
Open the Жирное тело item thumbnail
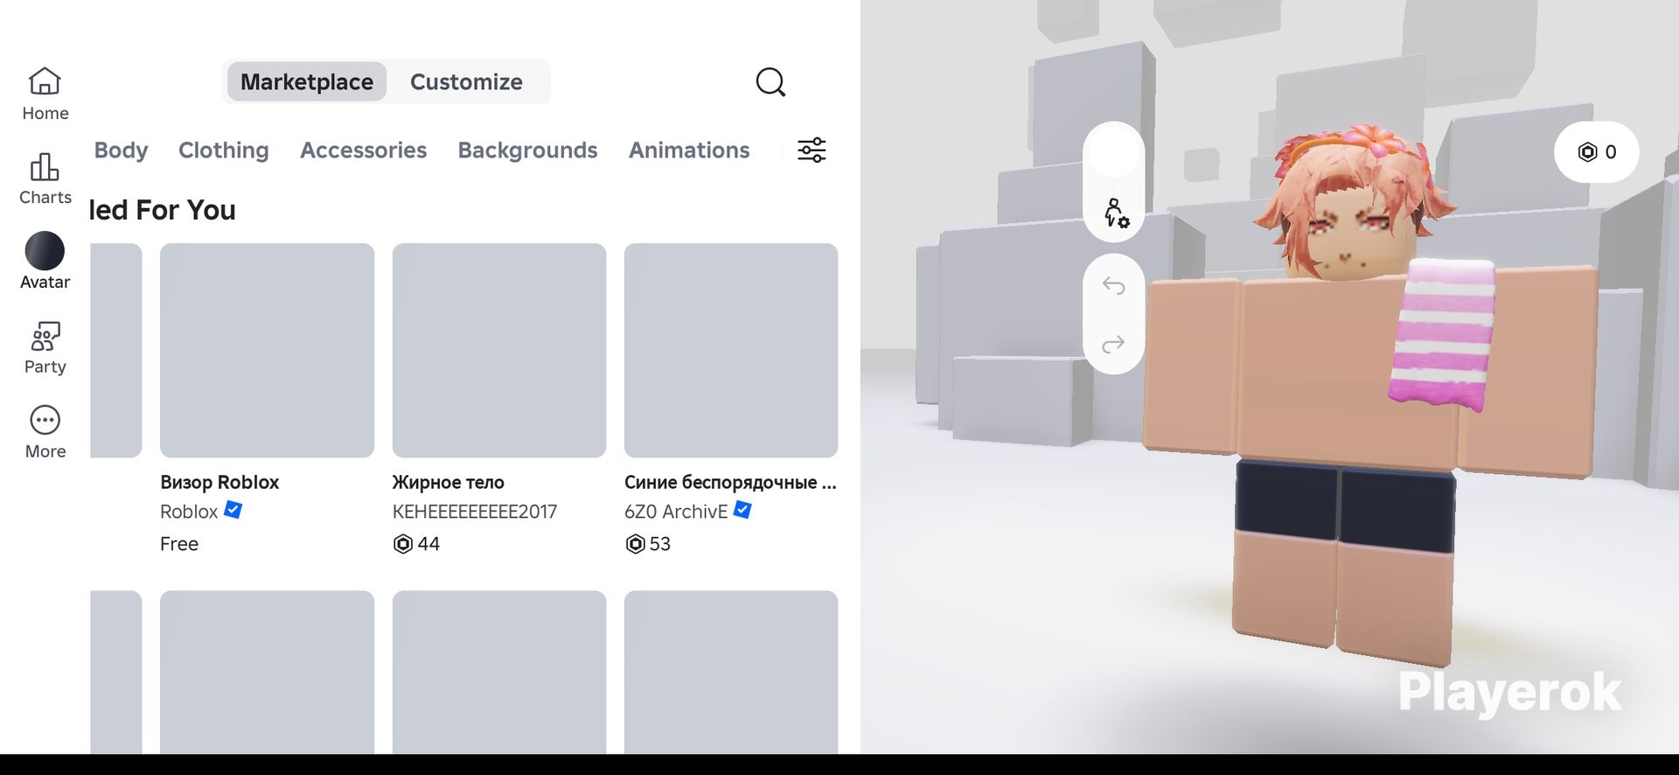499,350
